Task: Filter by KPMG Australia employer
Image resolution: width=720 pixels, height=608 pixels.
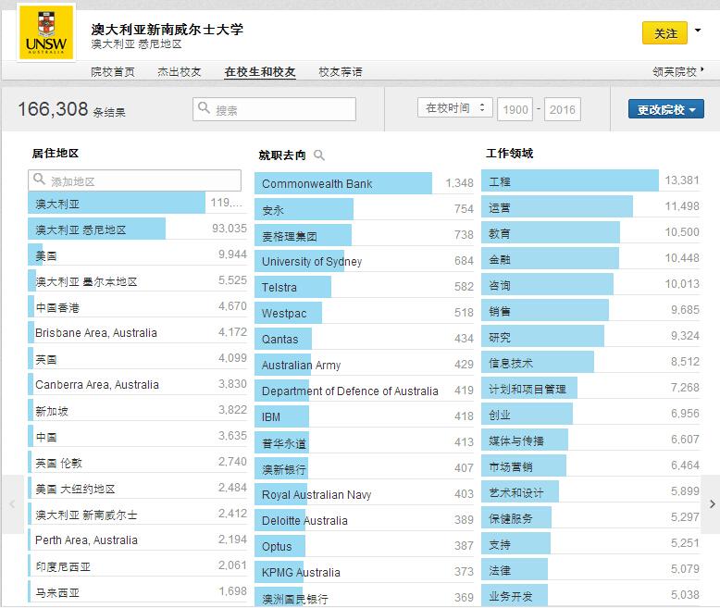Action: coord(364,572)
